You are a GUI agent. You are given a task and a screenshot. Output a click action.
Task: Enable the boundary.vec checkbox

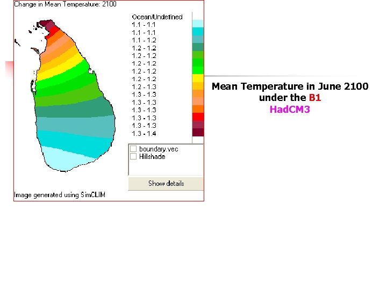133,149
